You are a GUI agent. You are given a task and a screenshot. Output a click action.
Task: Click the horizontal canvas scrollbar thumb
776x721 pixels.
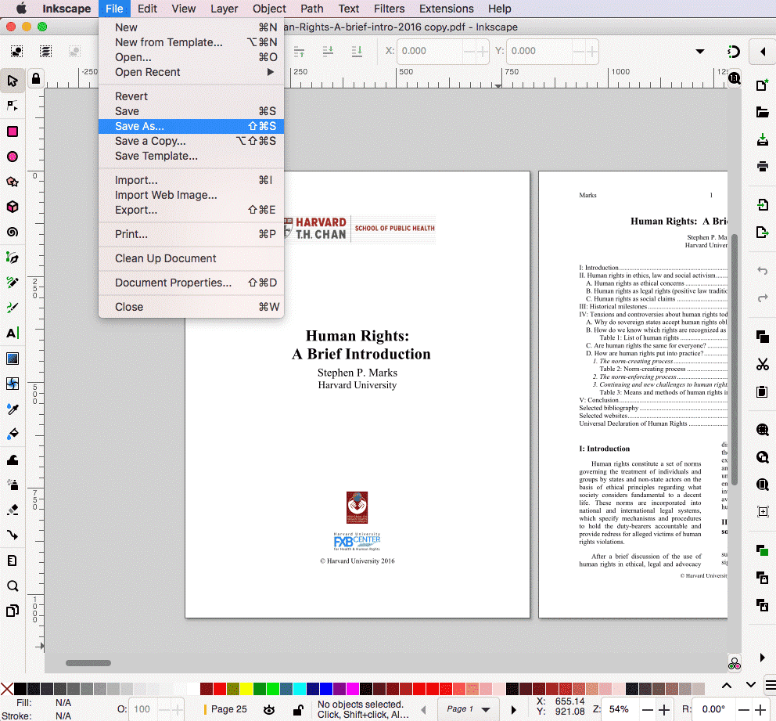pyautogui.click(x=88, y=663)
